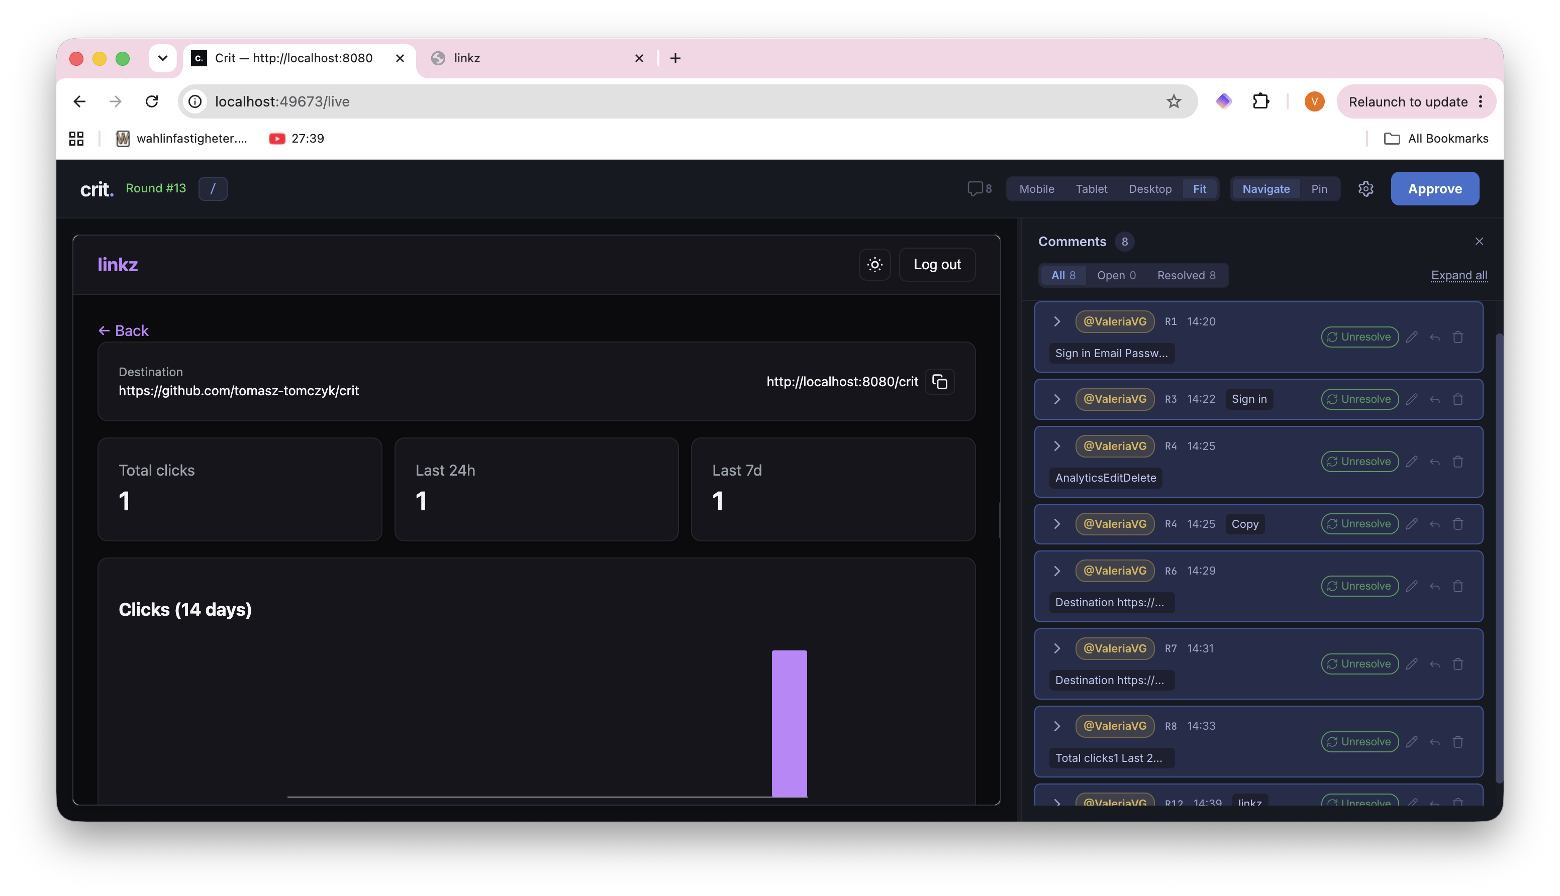Select the Tablet viewport tab

click(1092, 189)
